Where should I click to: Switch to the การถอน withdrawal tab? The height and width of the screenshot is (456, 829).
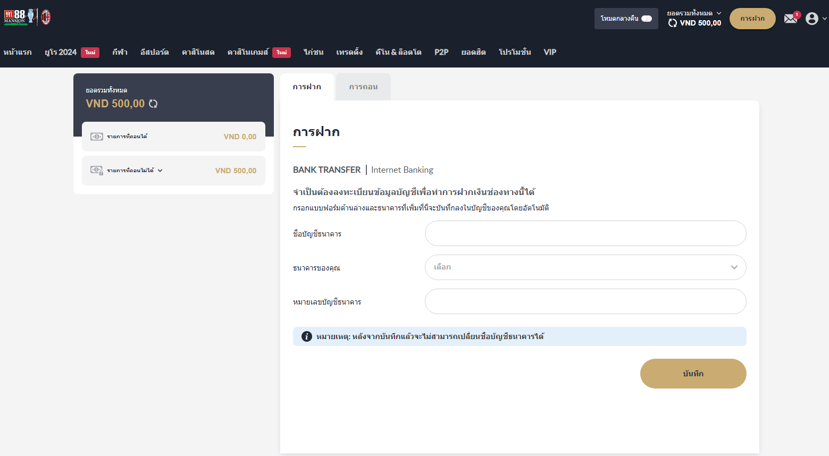coord(363,87)
